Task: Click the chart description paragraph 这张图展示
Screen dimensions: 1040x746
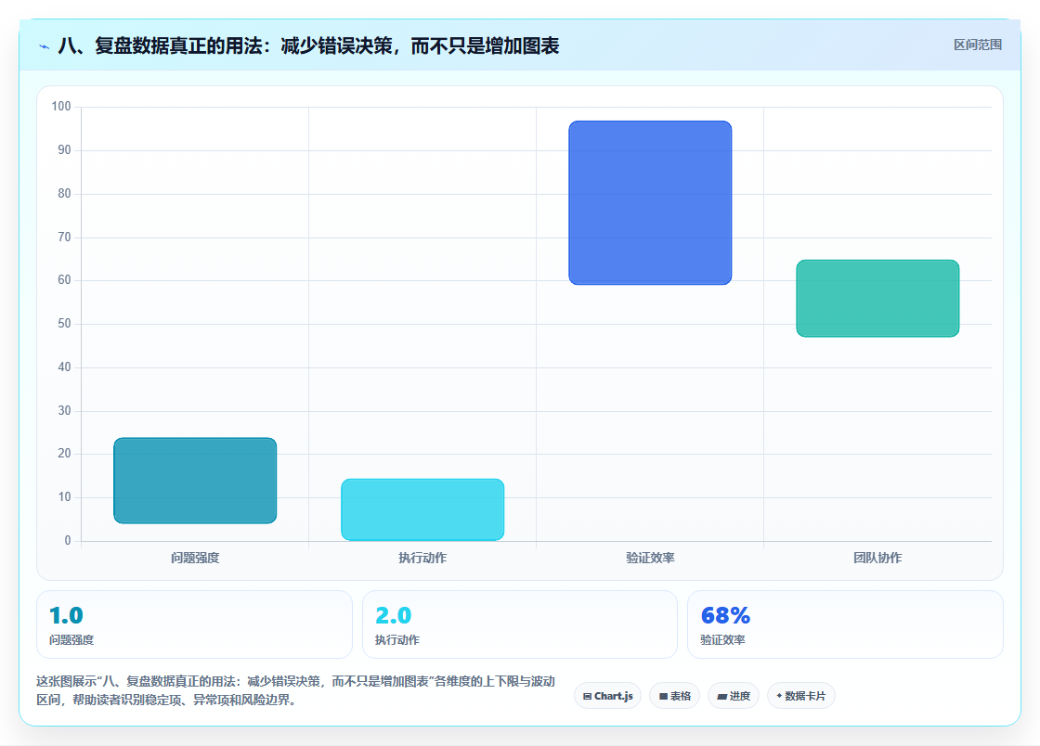Action: coord(295,690)
